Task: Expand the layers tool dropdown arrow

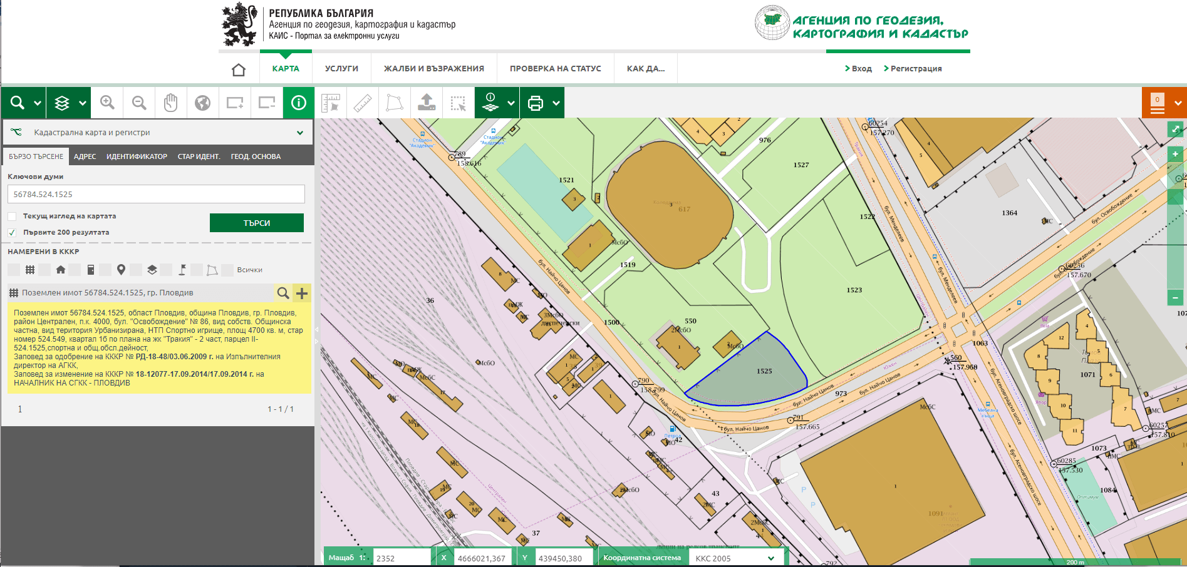Action: (83, 103)
